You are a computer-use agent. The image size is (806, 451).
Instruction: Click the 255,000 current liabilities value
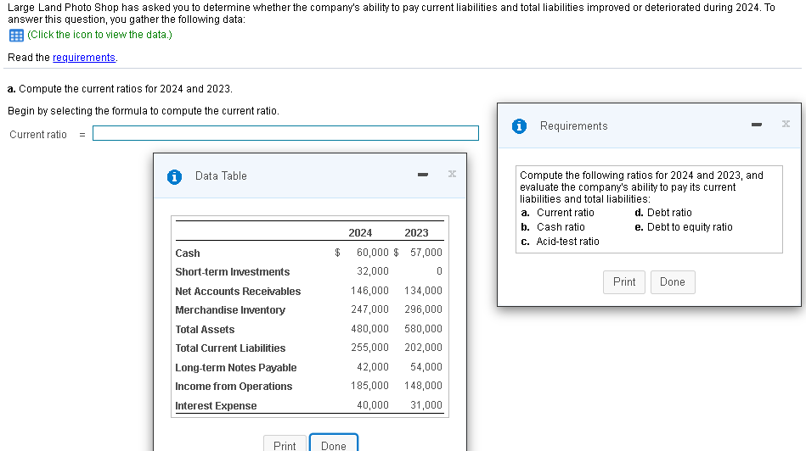369,348
